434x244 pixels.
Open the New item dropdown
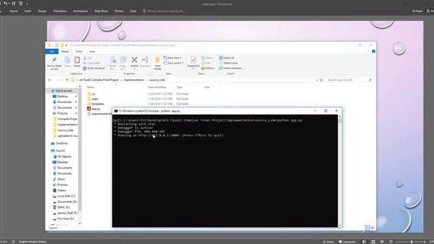[173, 58]
